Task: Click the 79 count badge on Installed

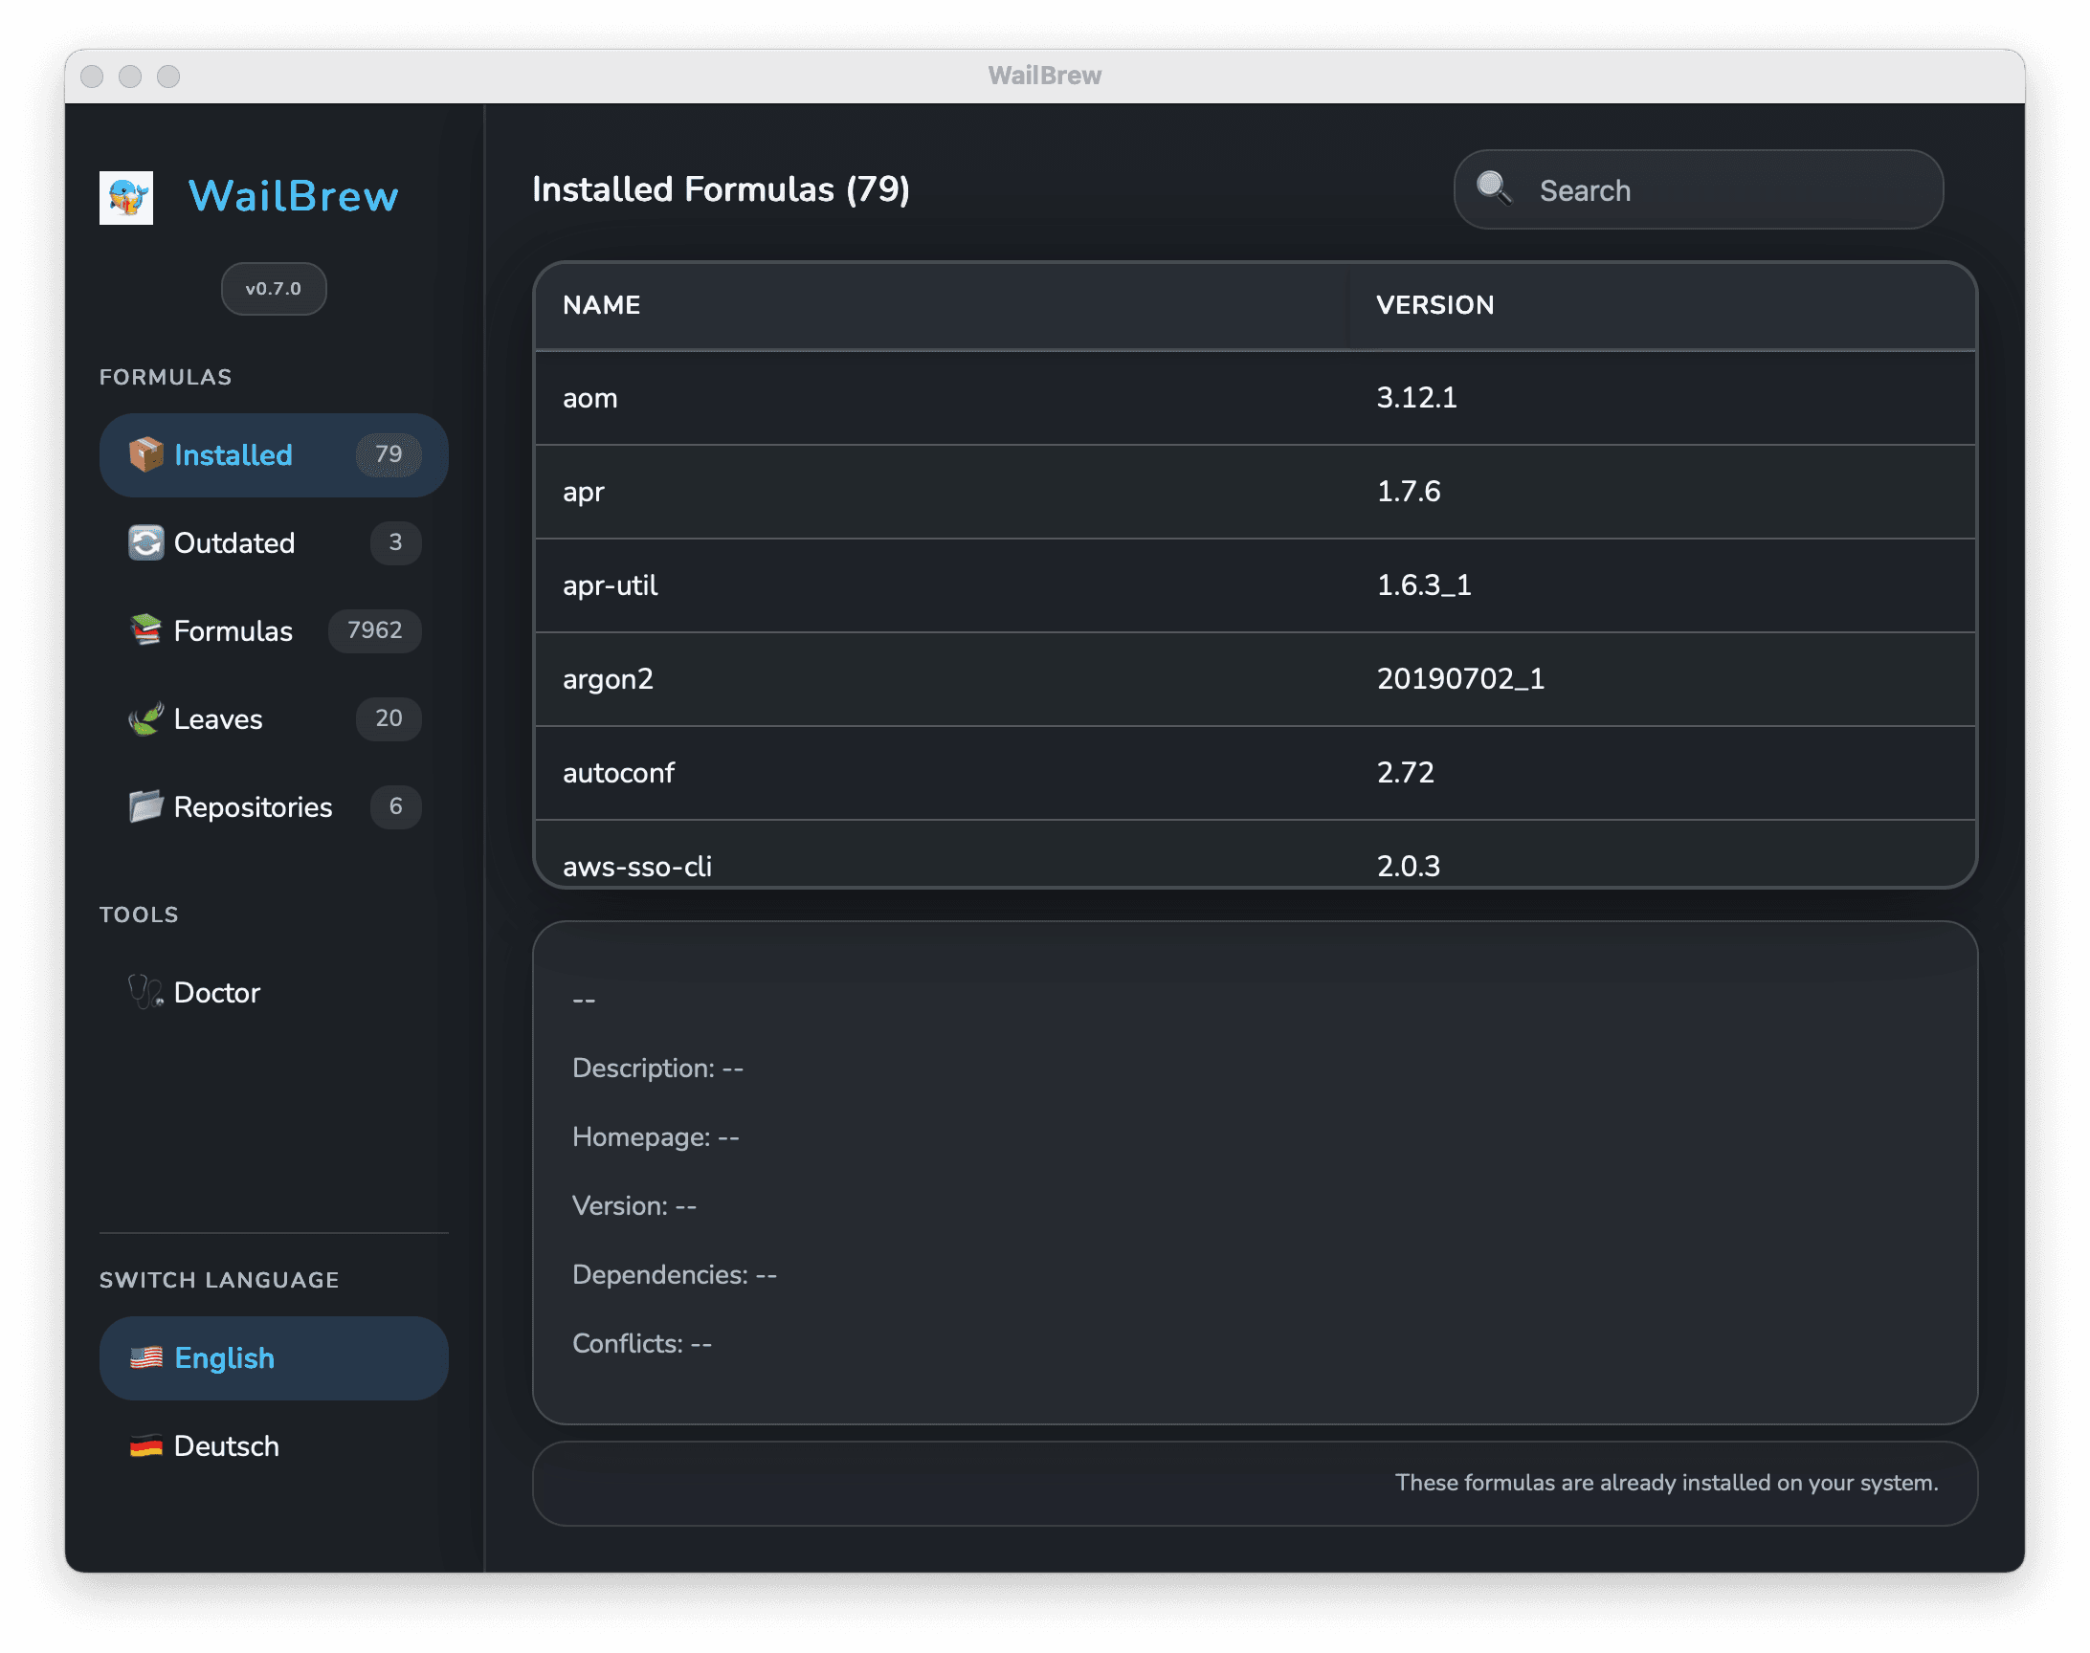Action: tap(389, 455)
